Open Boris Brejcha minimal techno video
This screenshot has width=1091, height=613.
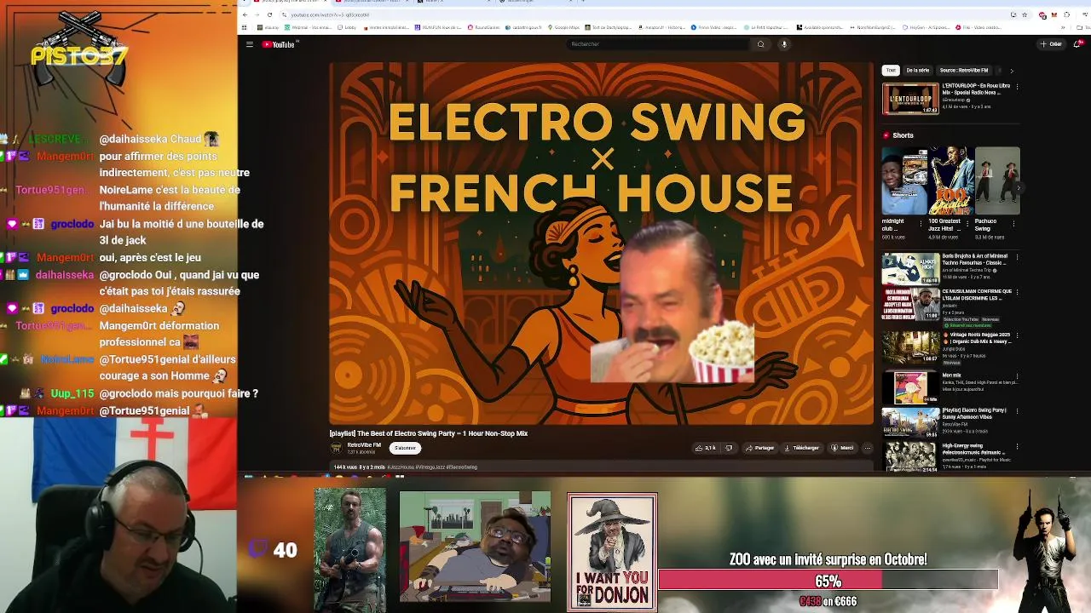910,268
